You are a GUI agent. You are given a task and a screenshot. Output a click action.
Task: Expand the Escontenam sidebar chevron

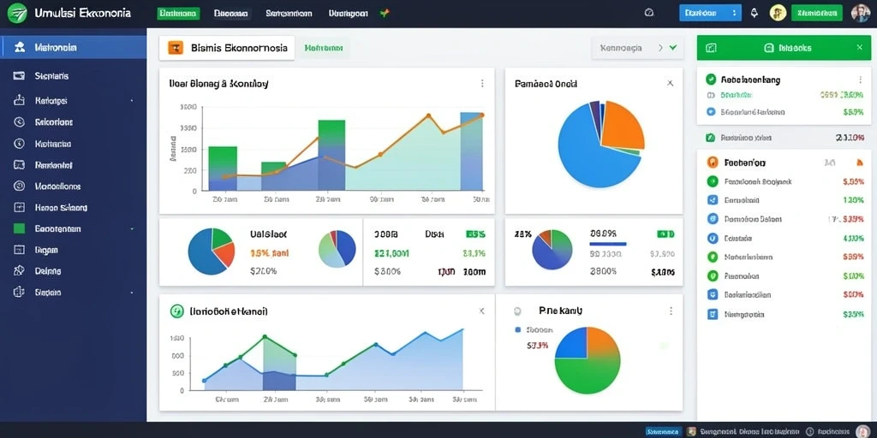coord(131,228)
